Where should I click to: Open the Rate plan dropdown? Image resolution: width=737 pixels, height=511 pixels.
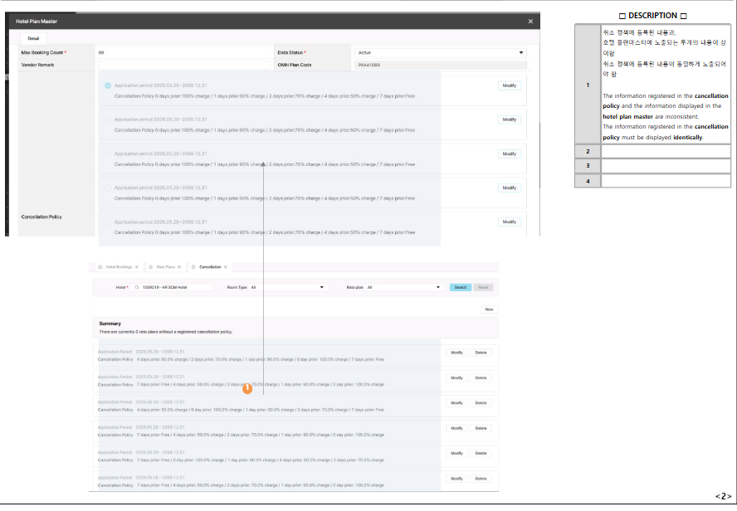(x=404, y=287)
